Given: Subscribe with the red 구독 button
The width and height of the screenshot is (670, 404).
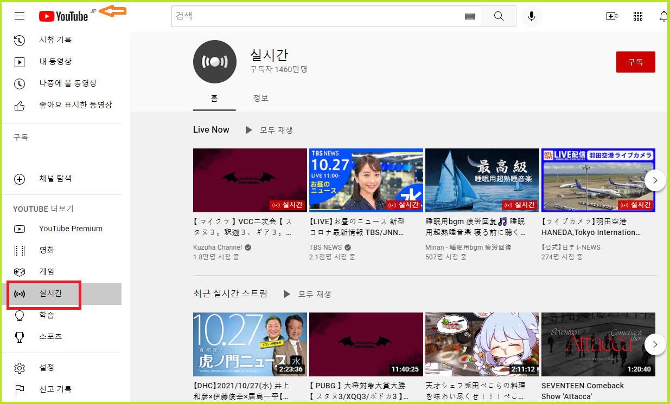Looking at the screenshot, I should 636,62.
